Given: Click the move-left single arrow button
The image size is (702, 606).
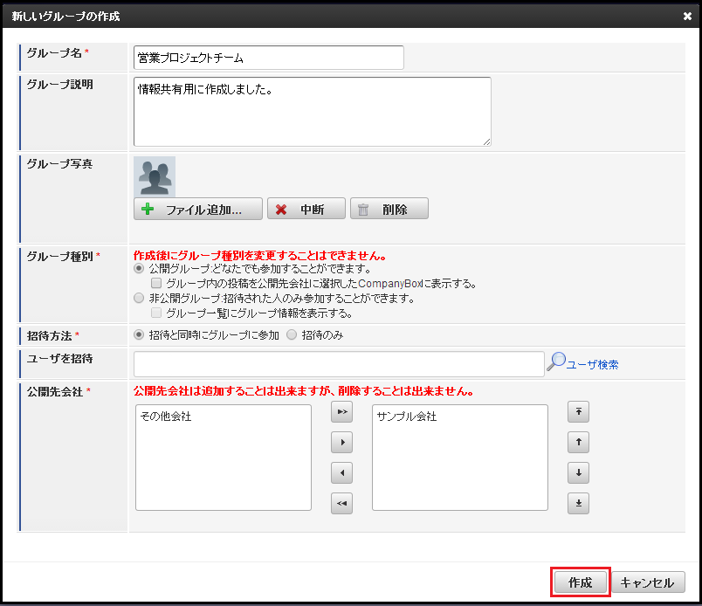Looking at the screenshot, I should point(341,472).
